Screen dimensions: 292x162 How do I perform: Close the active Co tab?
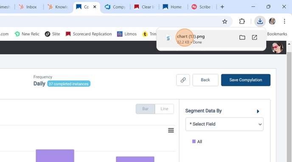coord(95,7)
